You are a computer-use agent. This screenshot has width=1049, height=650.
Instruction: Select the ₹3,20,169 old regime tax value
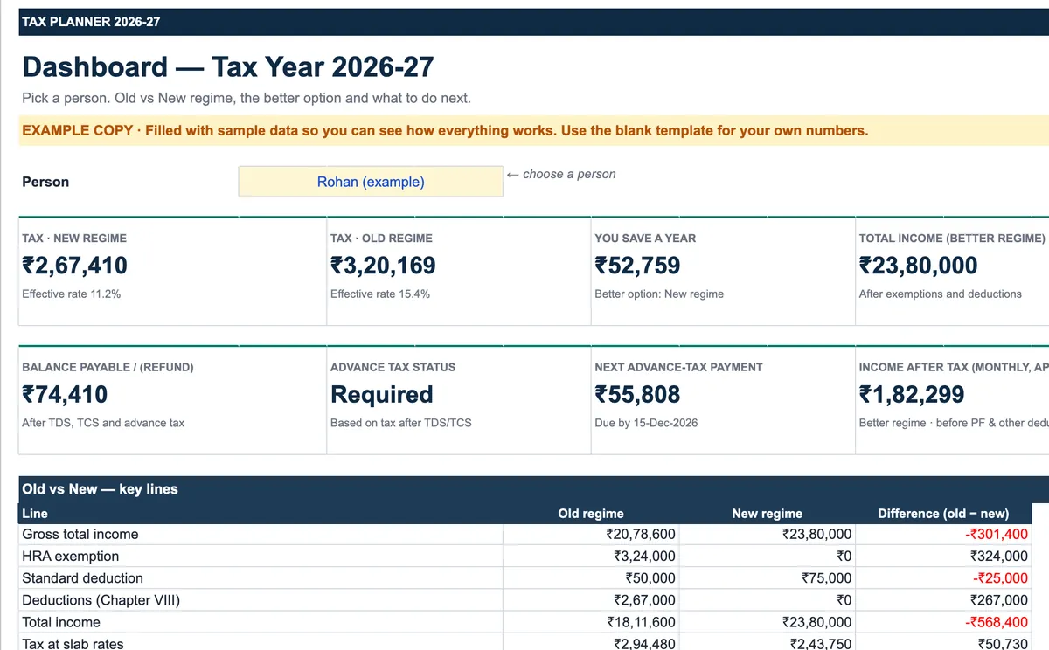coord(383,266)
